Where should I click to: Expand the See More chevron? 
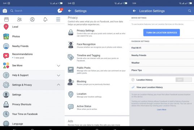[59, 66]
